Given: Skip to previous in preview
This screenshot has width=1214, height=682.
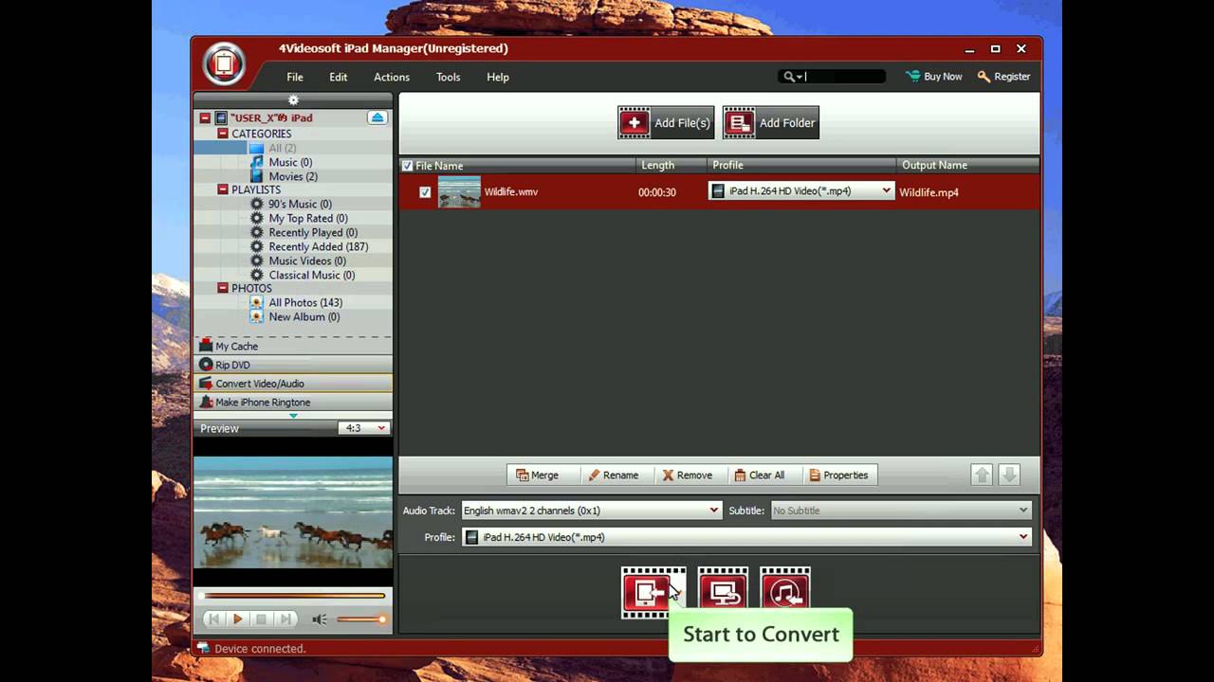Looking at the screenshot, I should tap(214, 619).
